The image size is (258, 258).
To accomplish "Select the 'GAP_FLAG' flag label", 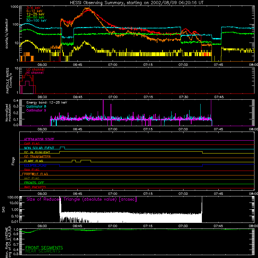I will (32, 144).
